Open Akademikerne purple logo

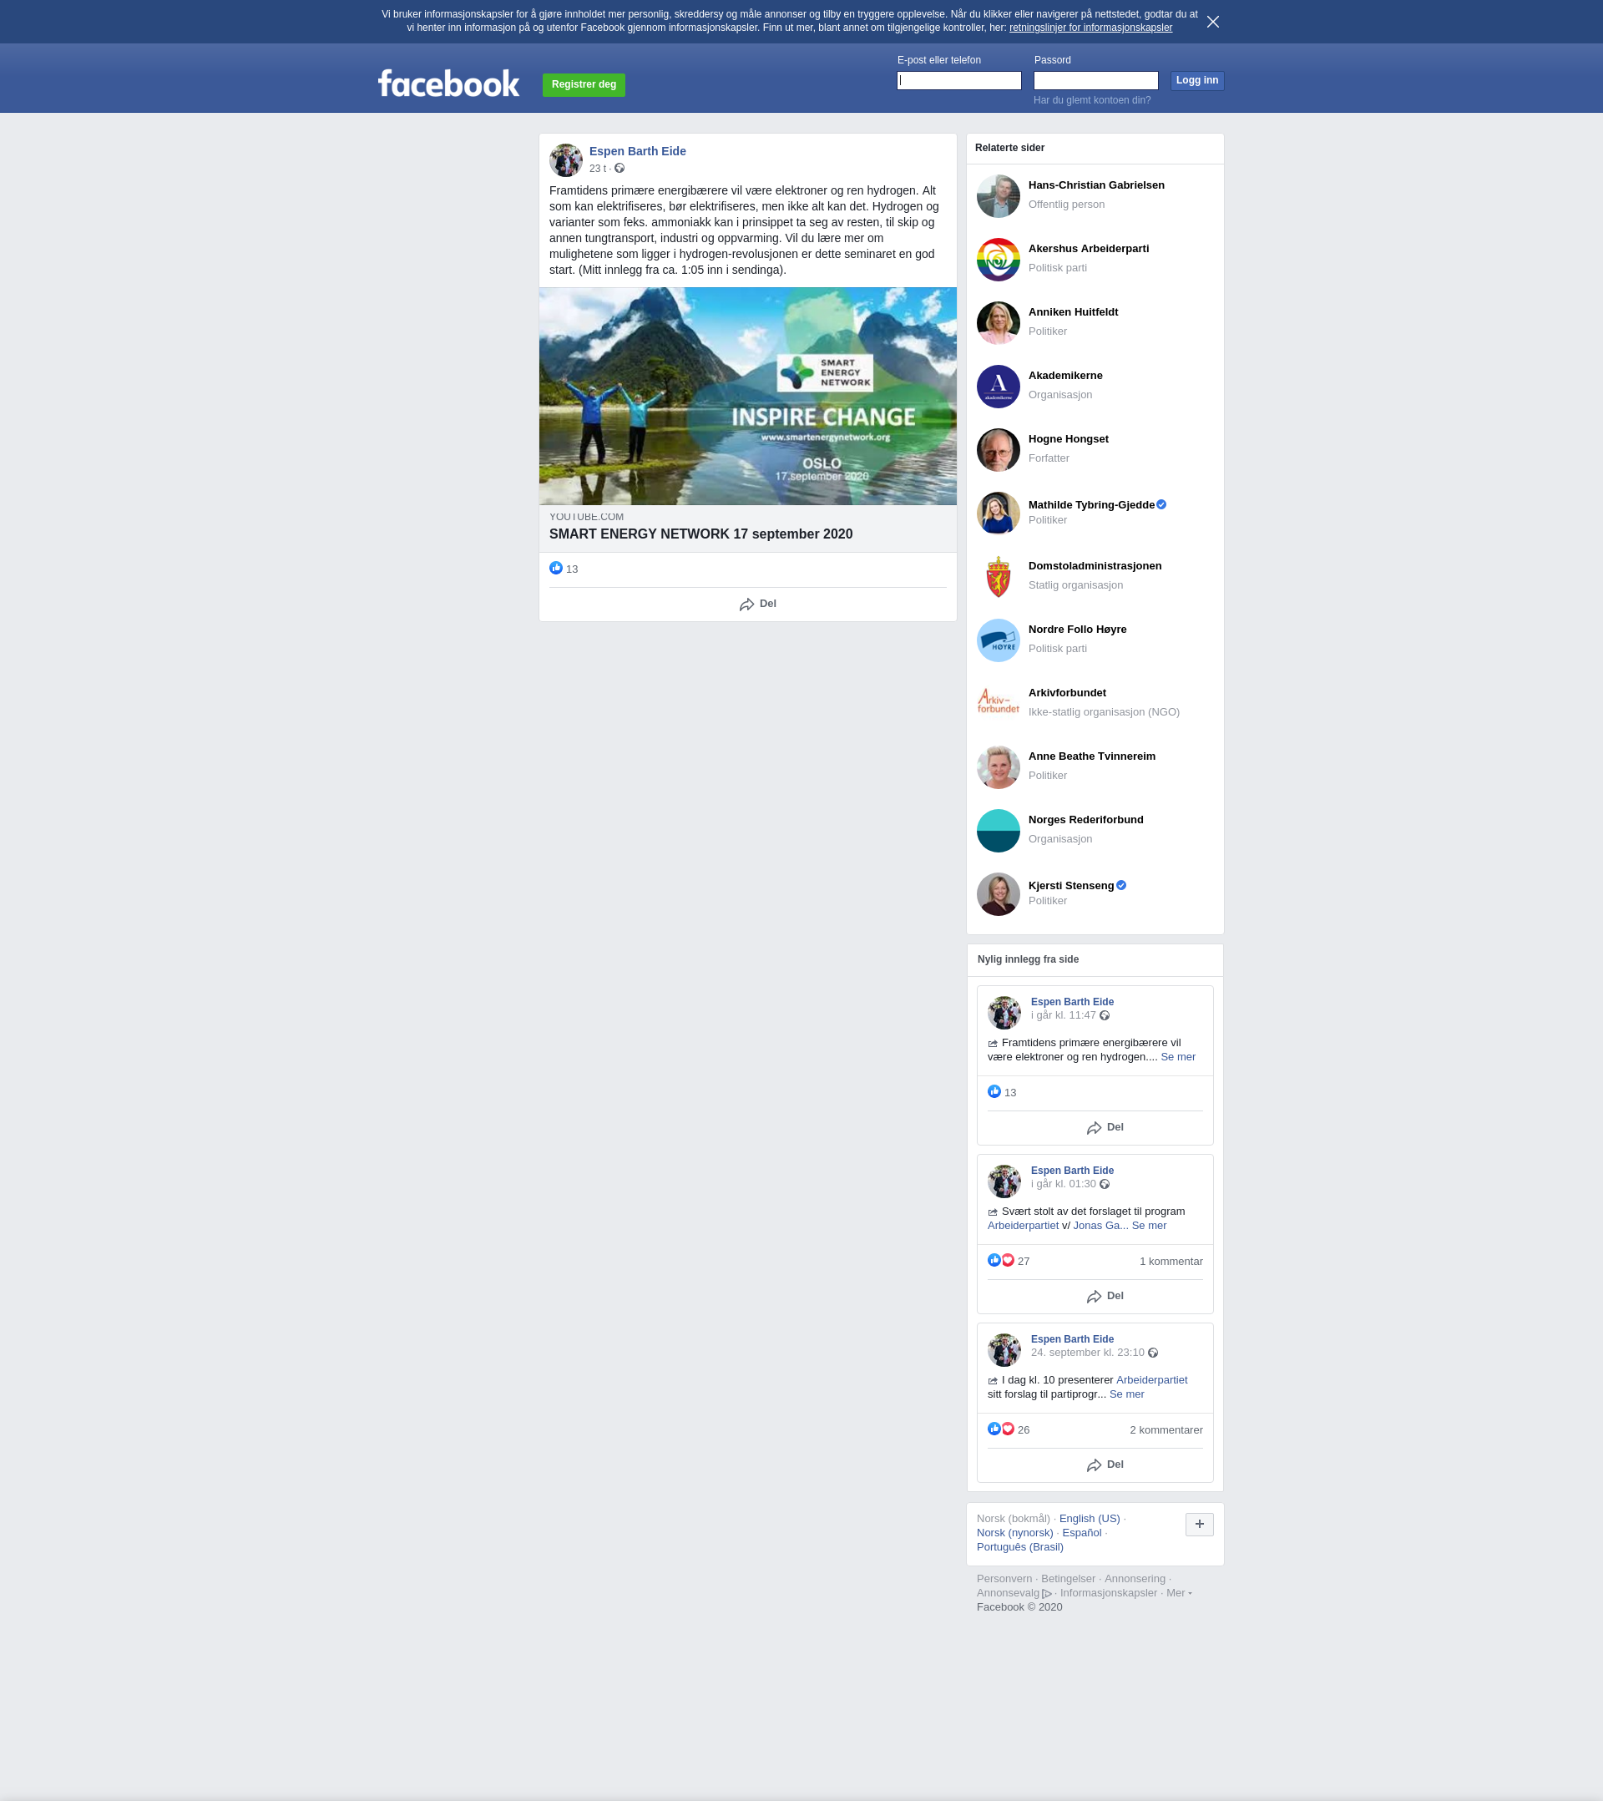point(998,386)
